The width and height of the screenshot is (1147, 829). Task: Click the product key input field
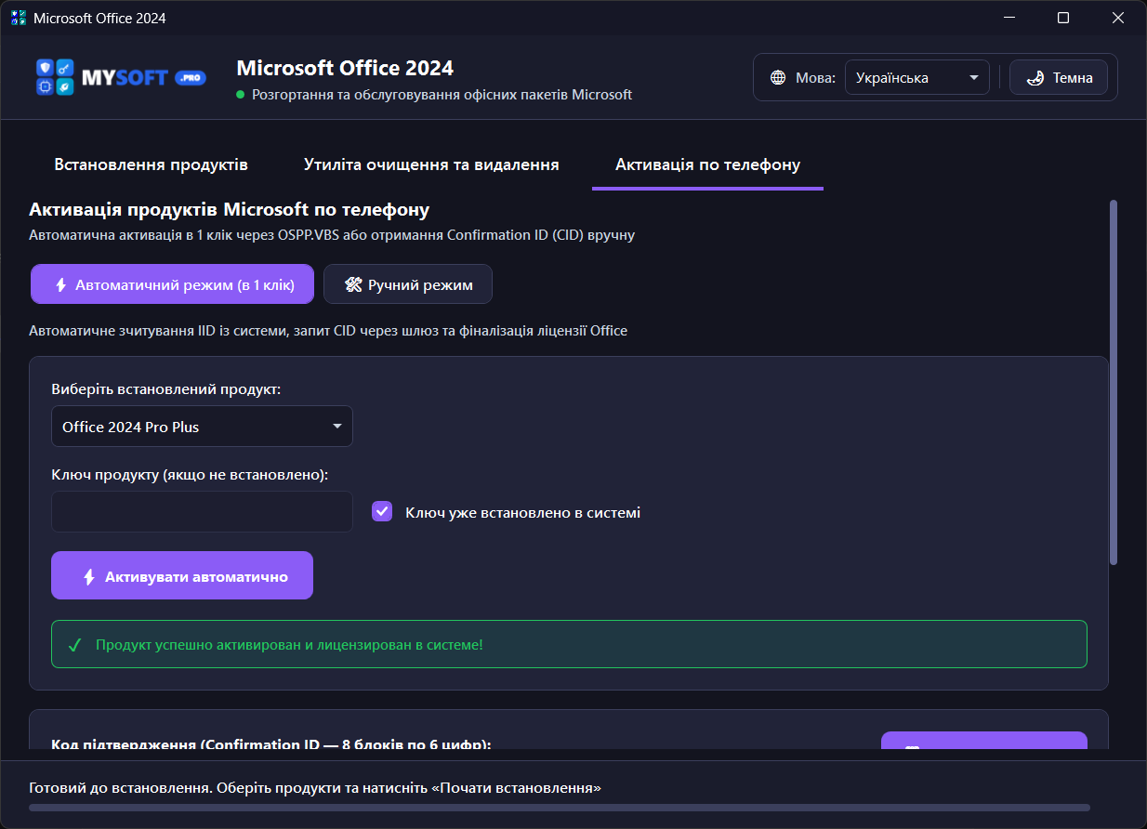pos(202,512)
